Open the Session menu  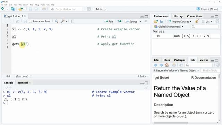coord(26,5)
